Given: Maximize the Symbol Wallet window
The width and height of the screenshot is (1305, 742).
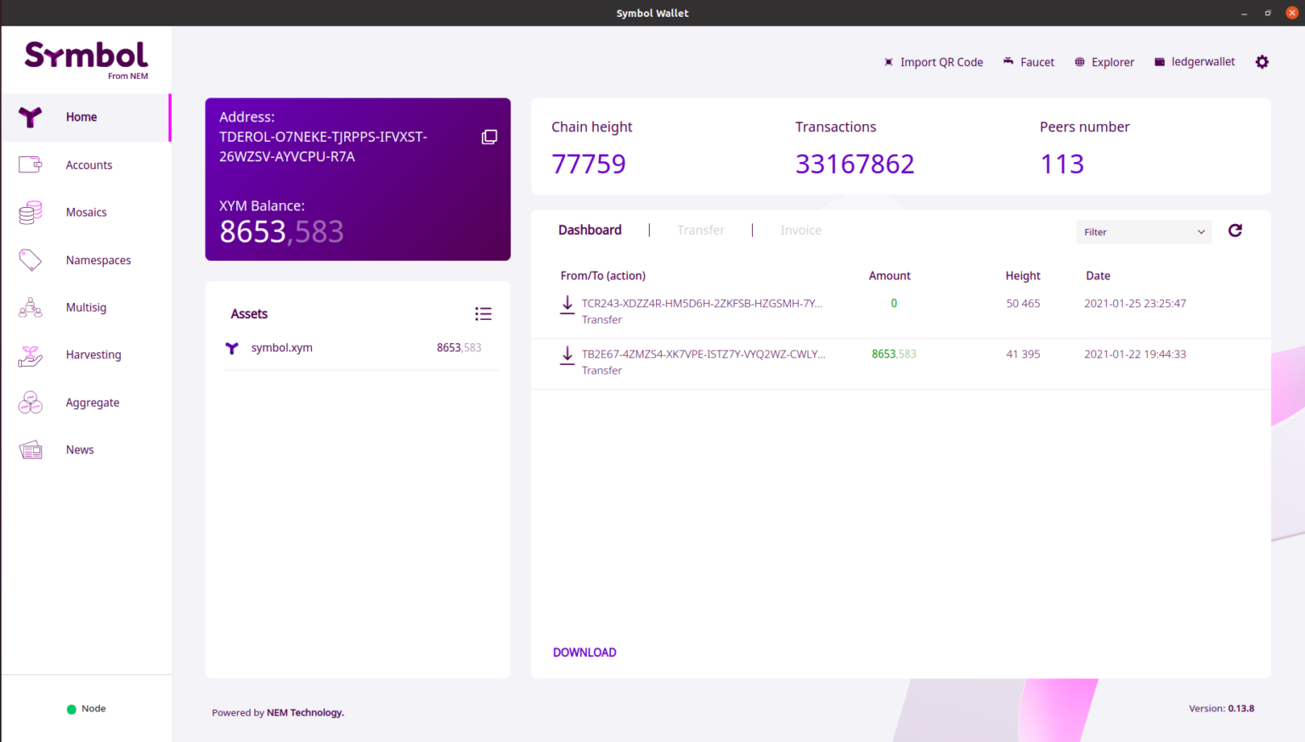Looking at the screenshot, I should pos(1268,13).
